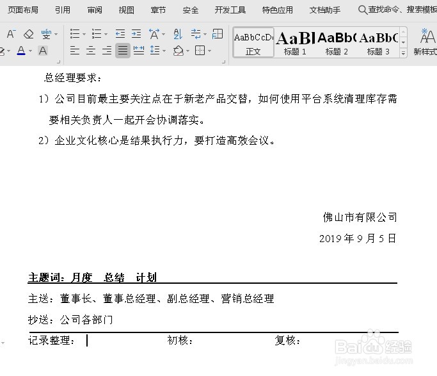Apply bulleted list formatting
This screenshot has width=437, height=376.
point(75,34)
